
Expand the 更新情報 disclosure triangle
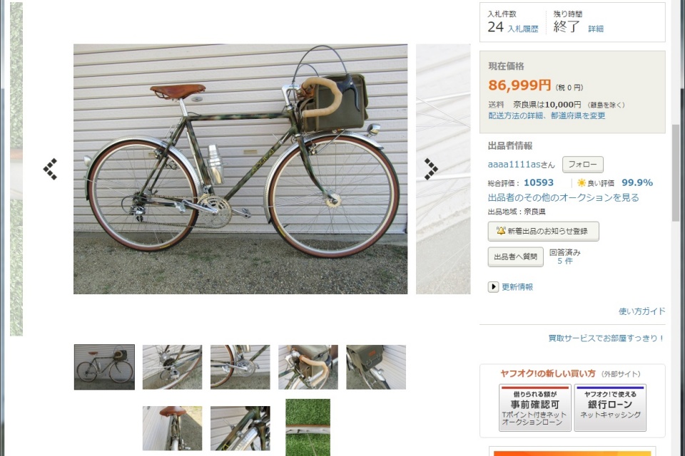click(493, 286)
